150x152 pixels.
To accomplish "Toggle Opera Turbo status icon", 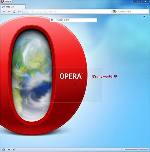I will [14, 149].
